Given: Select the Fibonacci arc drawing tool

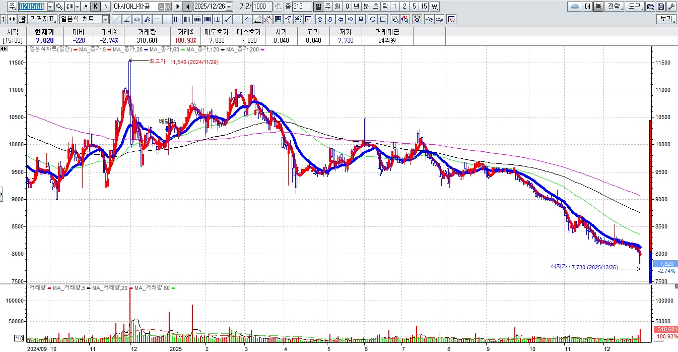Looking at the screenshot, I should (137, 19).
